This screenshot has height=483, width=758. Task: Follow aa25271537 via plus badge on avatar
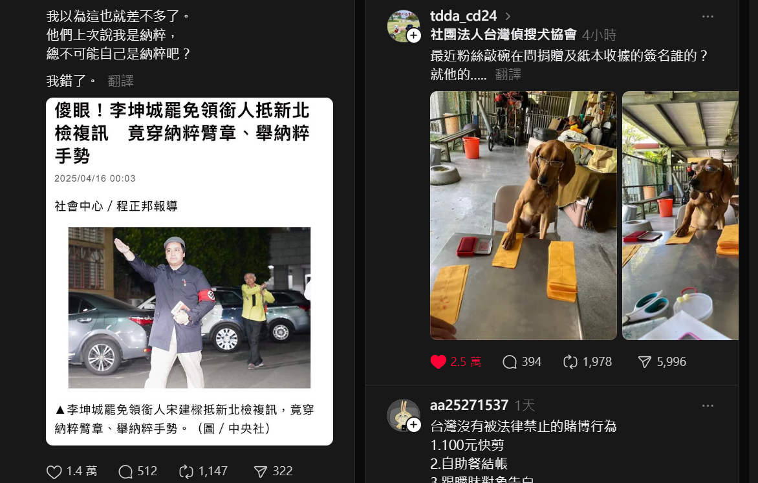[x=414, y=425]
